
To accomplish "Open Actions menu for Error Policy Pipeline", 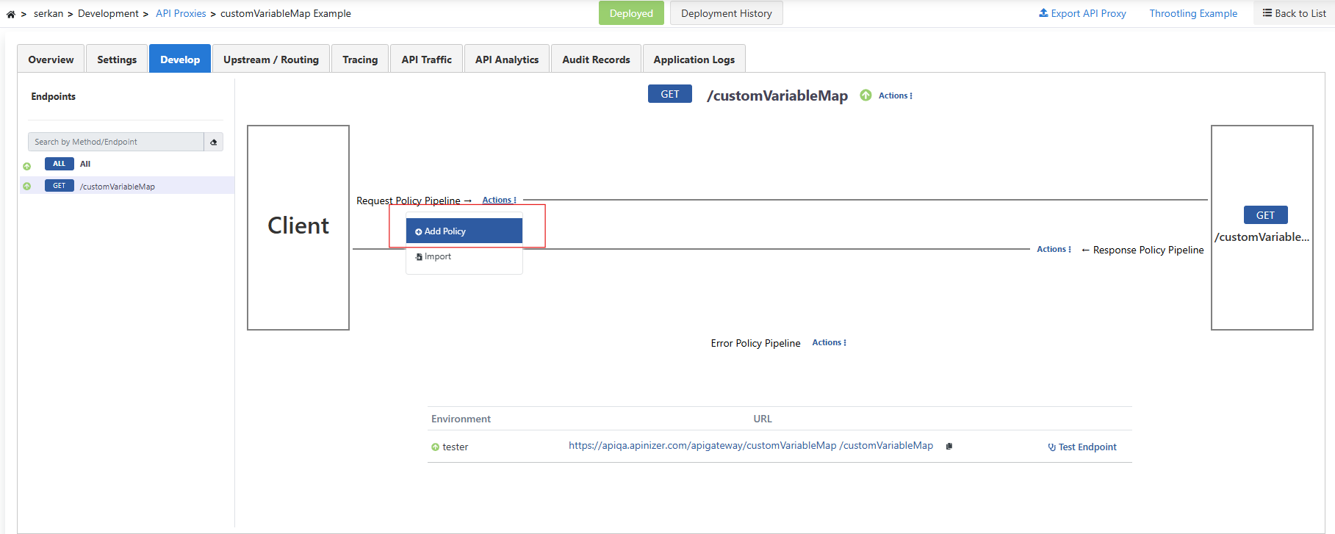I will tap(829, 343).
